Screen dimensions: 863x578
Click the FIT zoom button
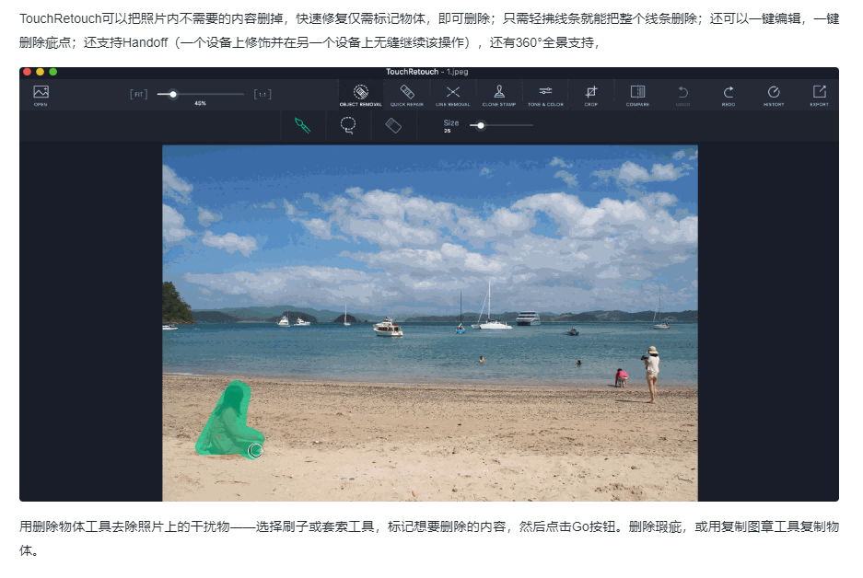point(139,94)
